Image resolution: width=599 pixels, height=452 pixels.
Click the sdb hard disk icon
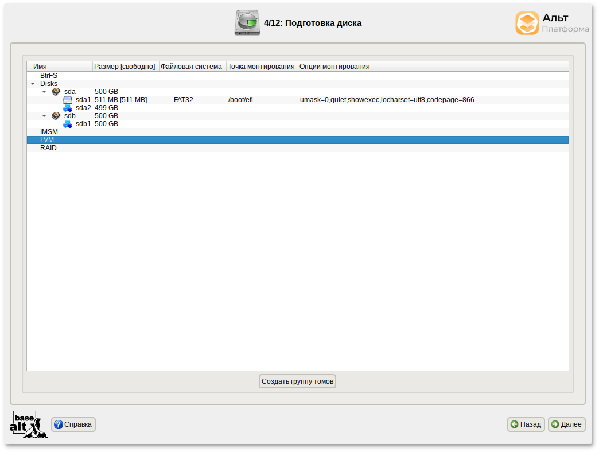point(56,115)
